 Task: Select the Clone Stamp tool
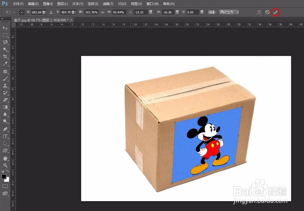pos(5,86)
